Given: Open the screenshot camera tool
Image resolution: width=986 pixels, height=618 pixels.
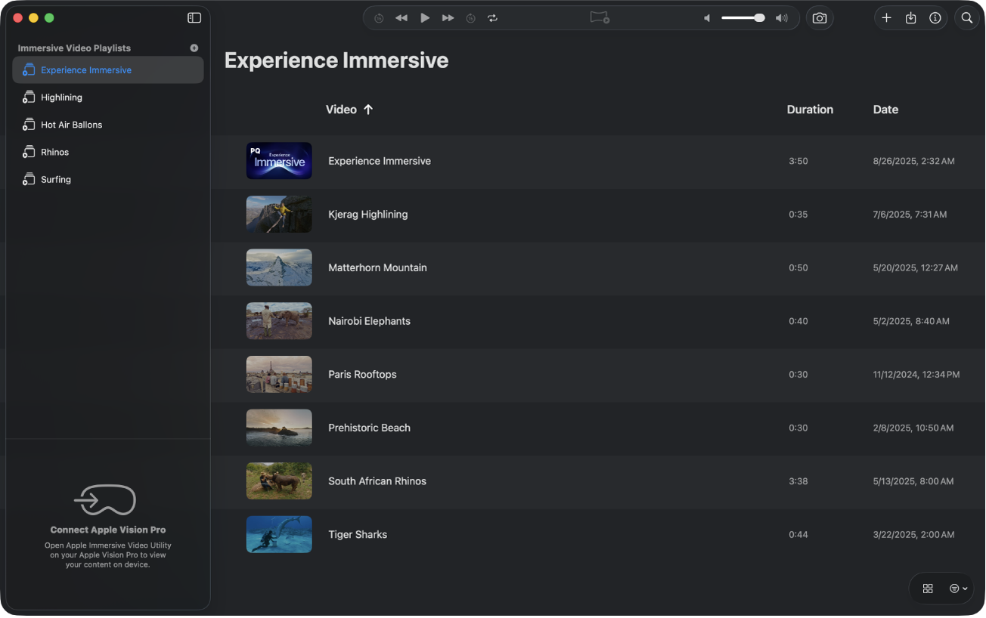Looking at the screenshot, I should pos(820,17).
